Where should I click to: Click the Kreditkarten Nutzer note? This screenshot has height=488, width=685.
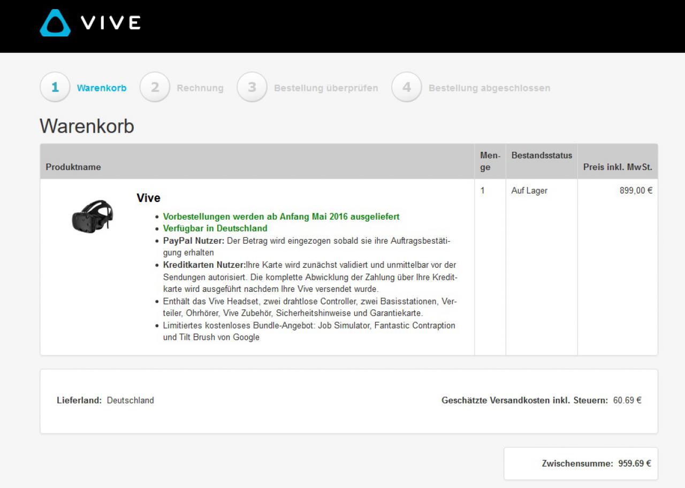pos(310,277)
